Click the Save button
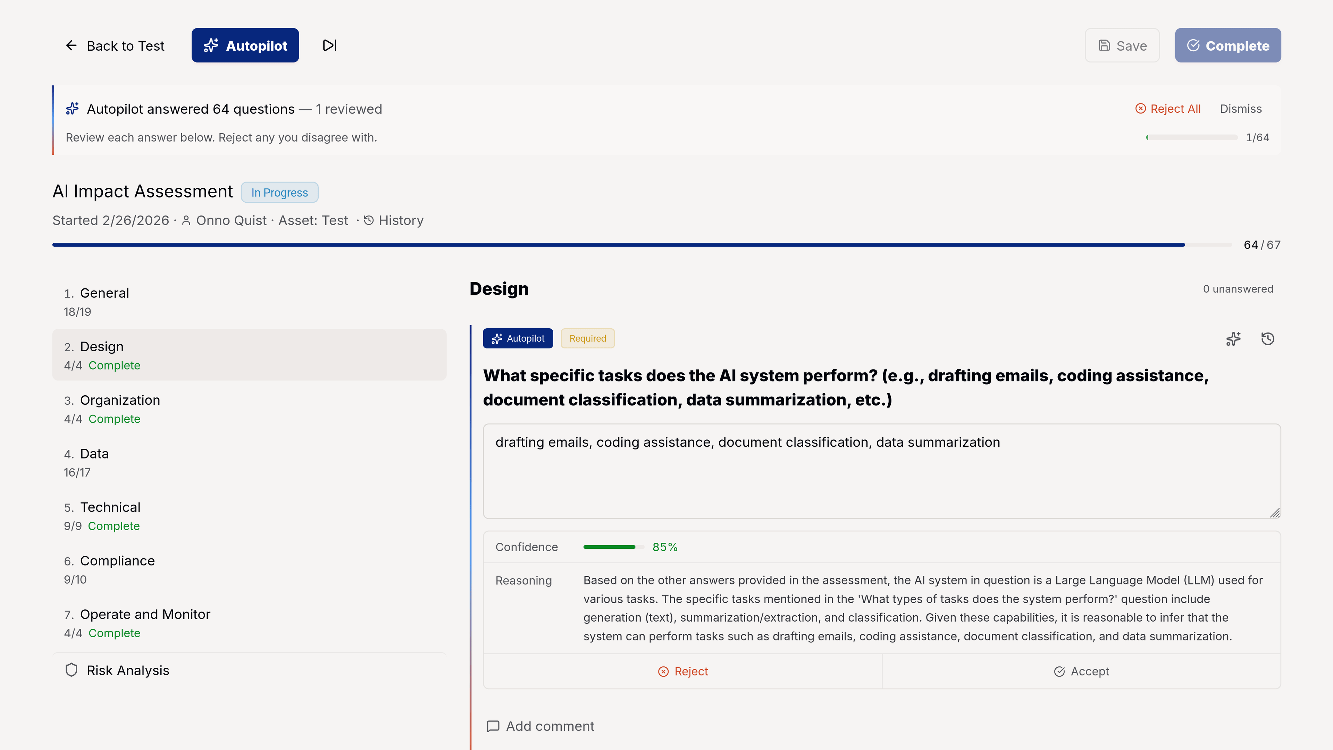 coord(1122,45)
